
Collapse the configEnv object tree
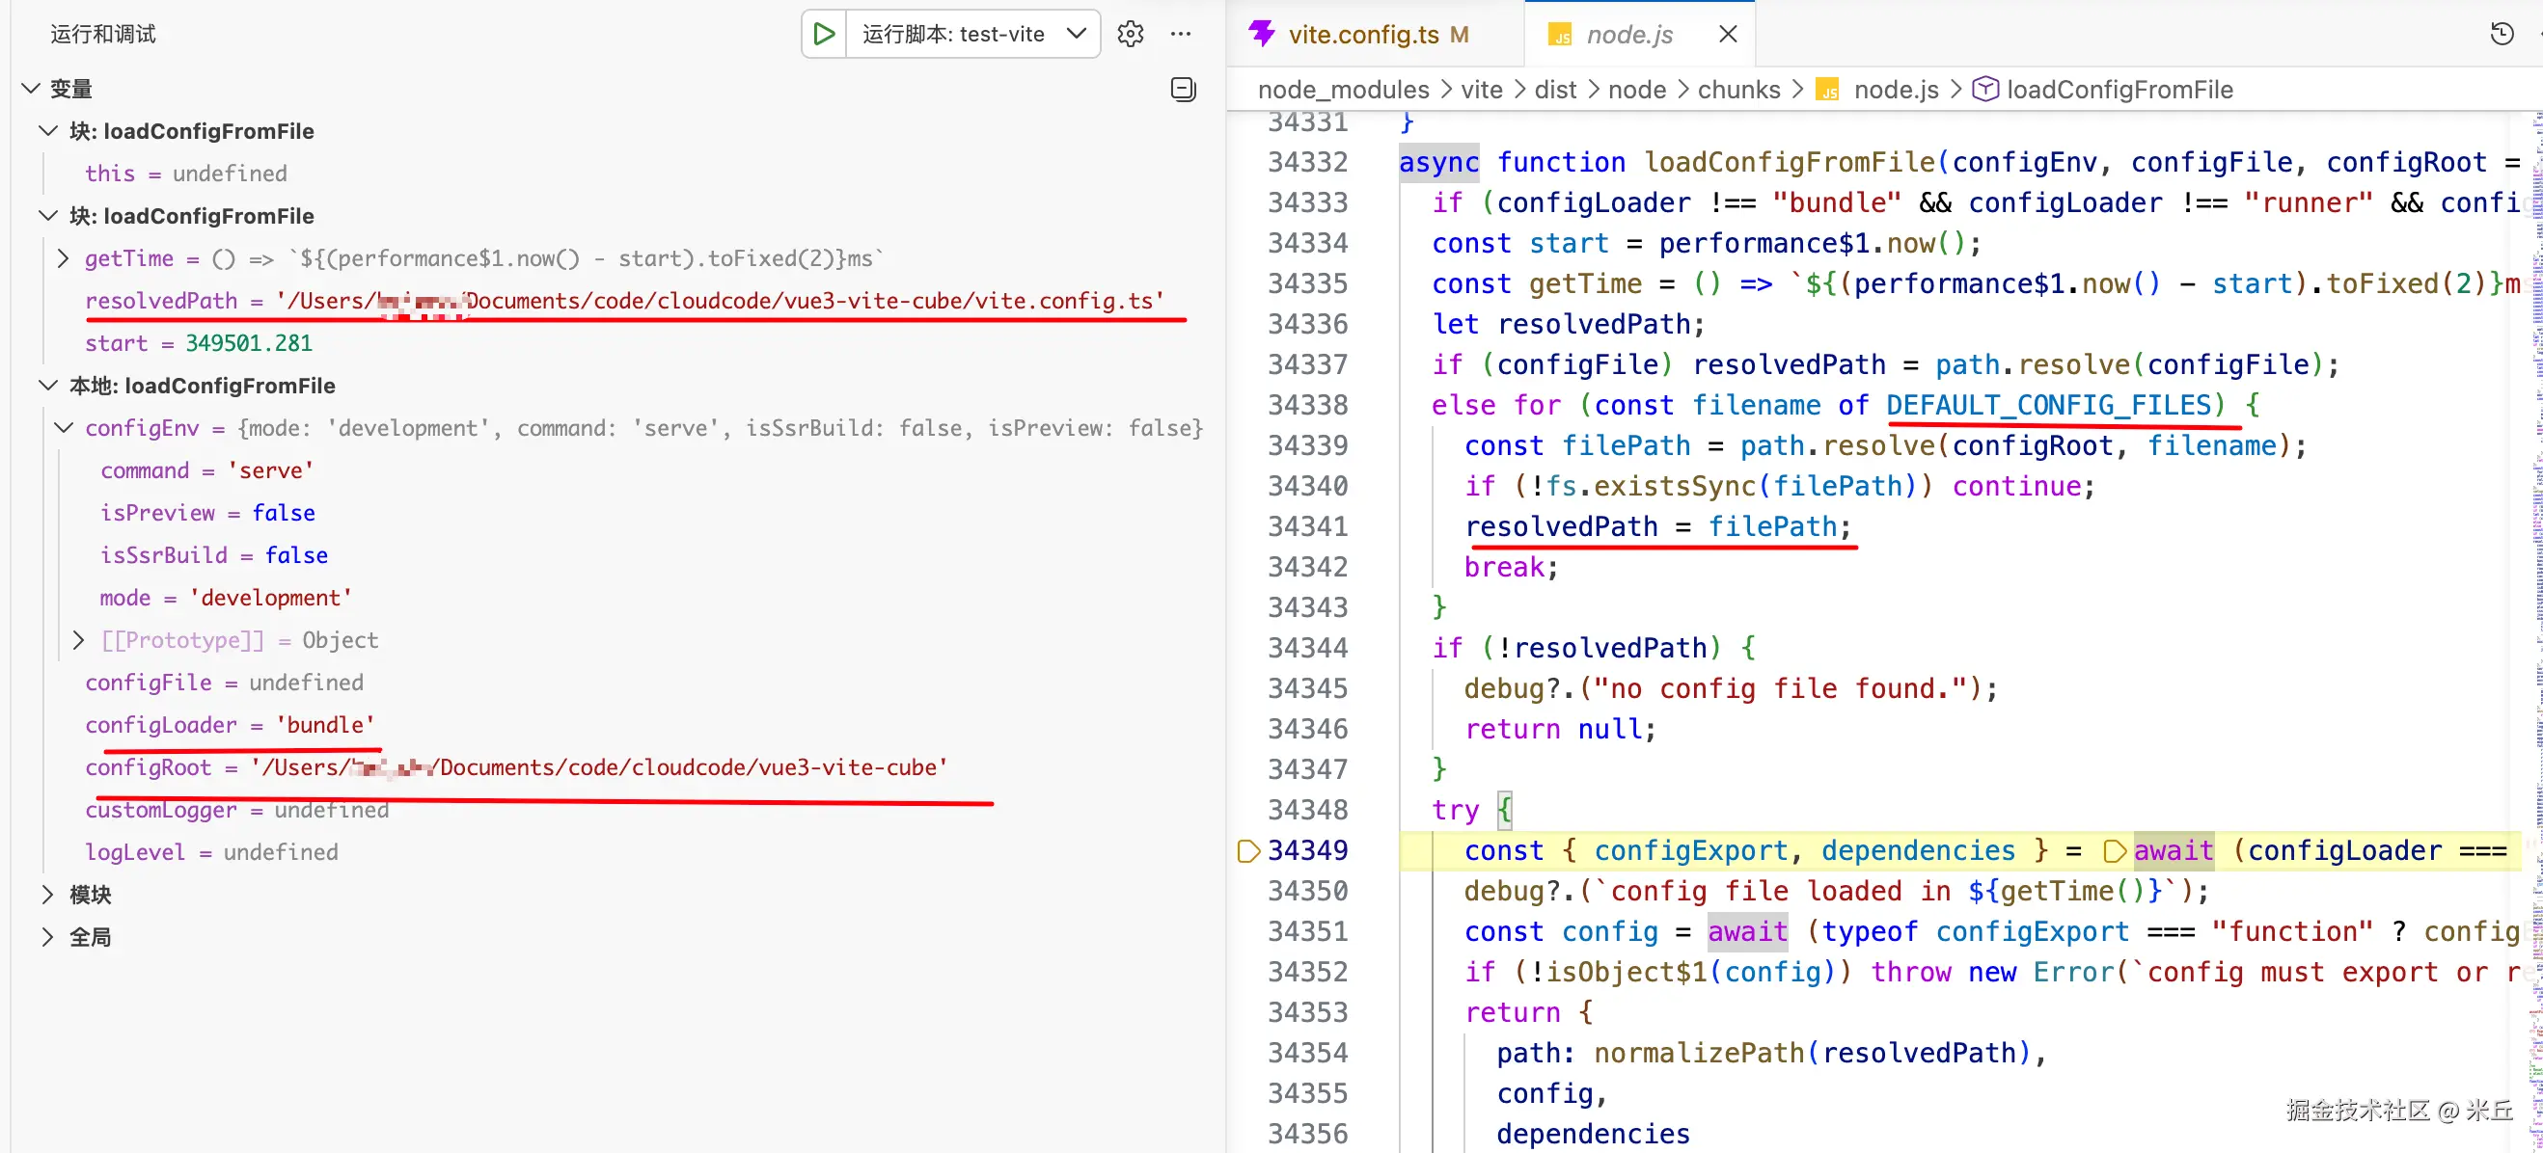click(63, 428)
